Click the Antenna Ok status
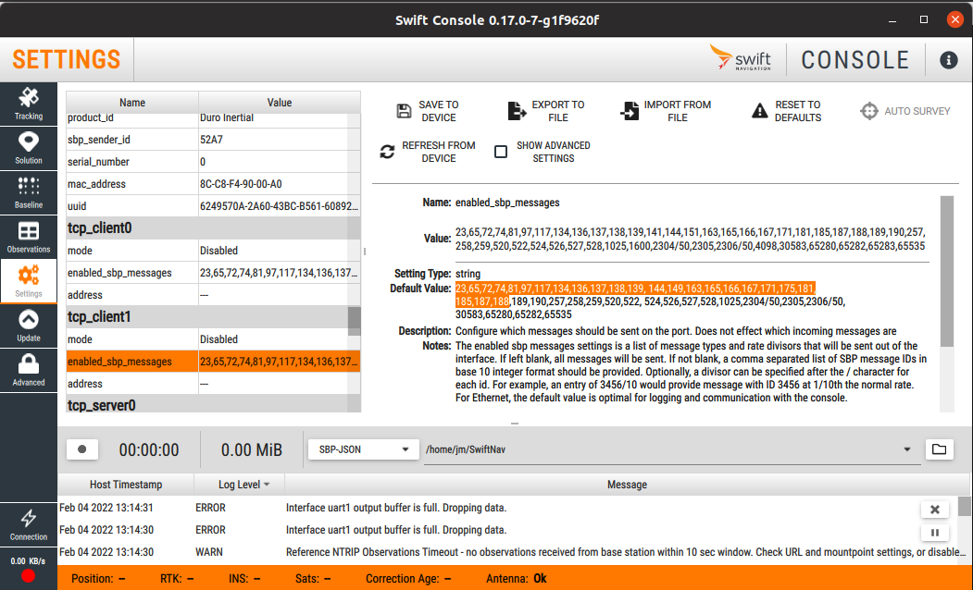Image resolution: width=973 pixels, height=590 pixels. pyautogui.click(x=517, y=579)
